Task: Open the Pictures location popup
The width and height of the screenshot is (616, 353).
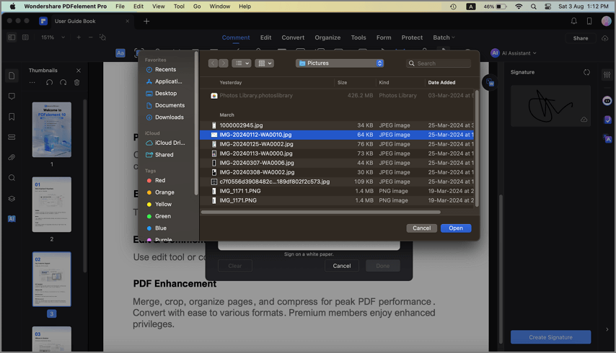Action: (340, 63)
